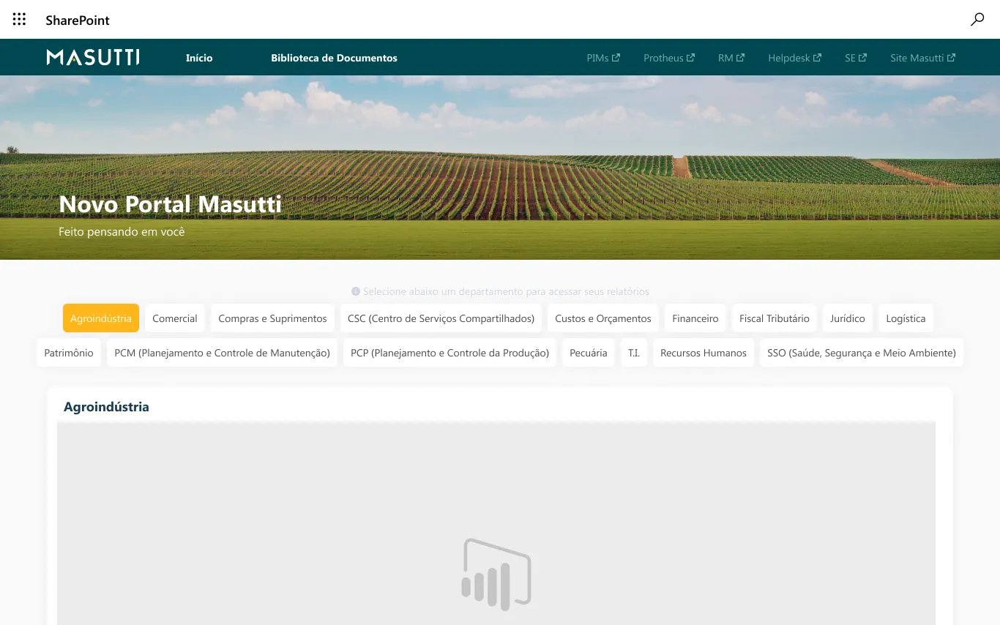Show Patrimônio department reports
This screenshot has height=625, width=1000.
[69, 353]
